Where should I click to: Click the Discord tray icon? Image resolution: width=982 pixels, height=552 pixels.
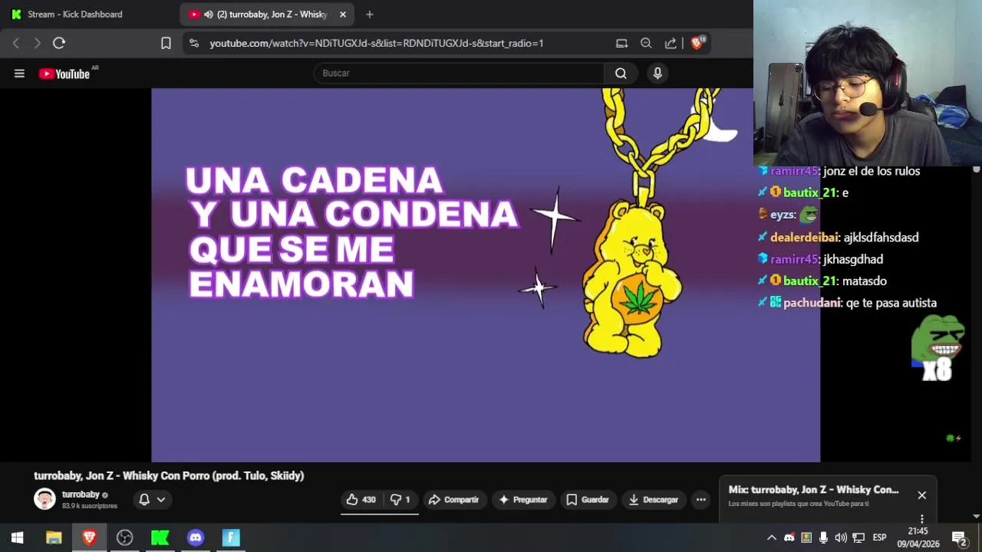[x=789, y=537]
